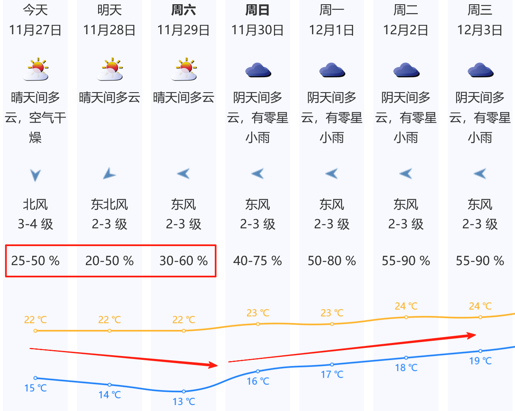Click the 12月3日 date label

coord(480,30)
